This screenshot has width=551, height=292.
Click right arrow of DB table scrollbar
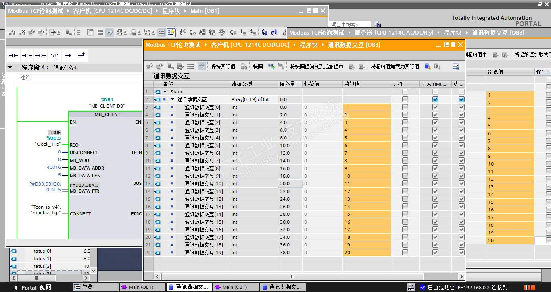point(461,277)
